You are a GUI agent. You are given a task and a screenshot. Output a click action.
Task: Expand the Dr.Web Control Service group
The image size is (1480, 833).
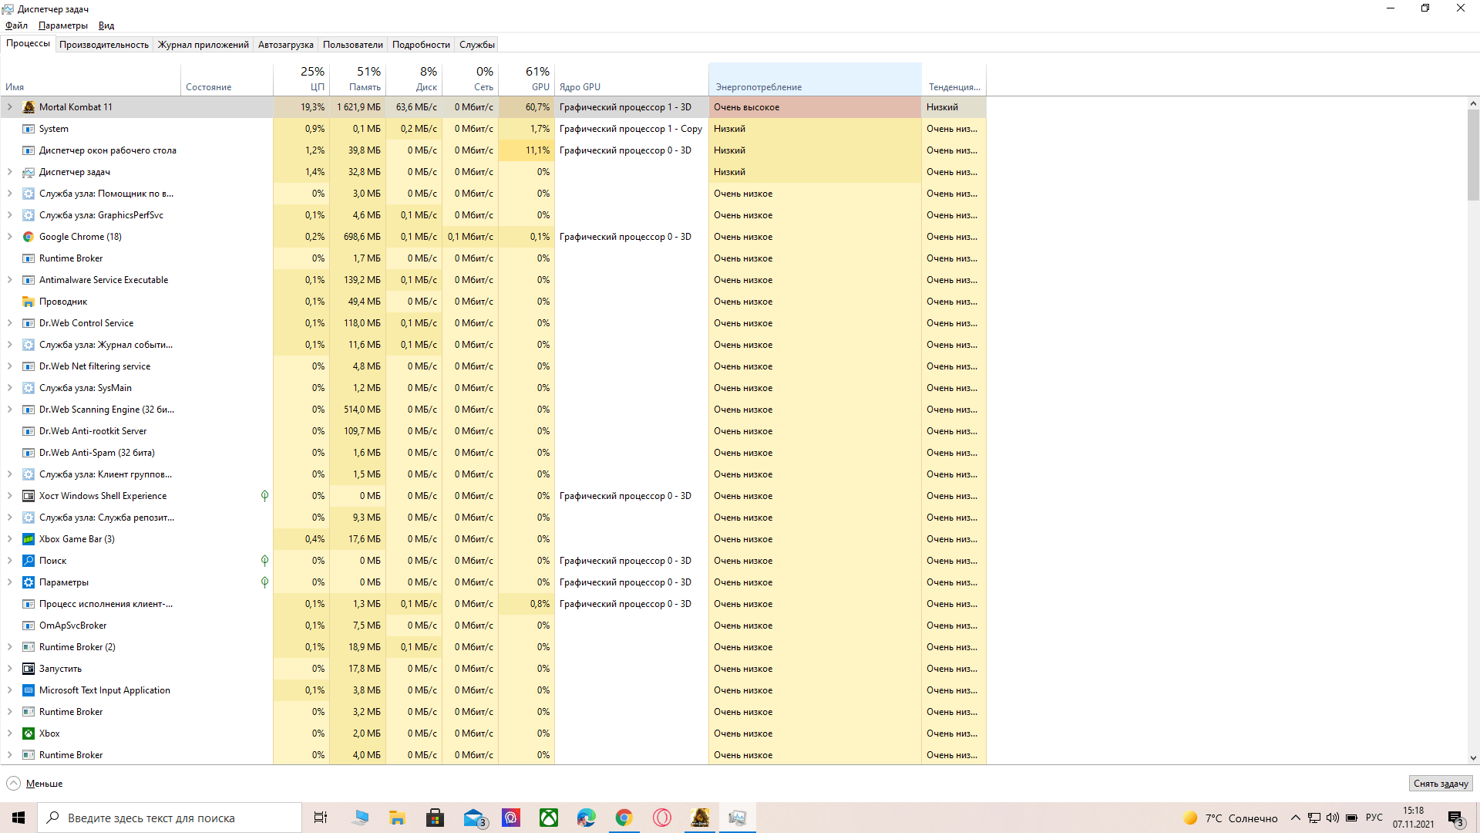point(10,323)
